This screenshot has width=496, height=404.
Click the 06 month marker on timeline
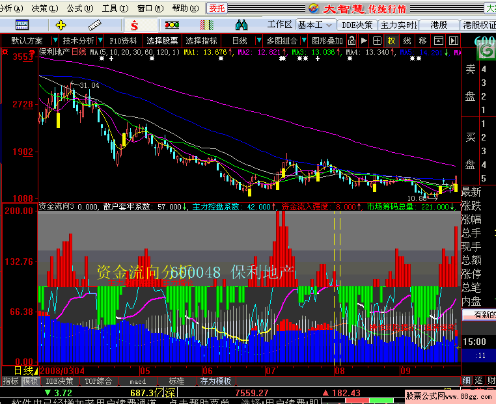[208, 371]
